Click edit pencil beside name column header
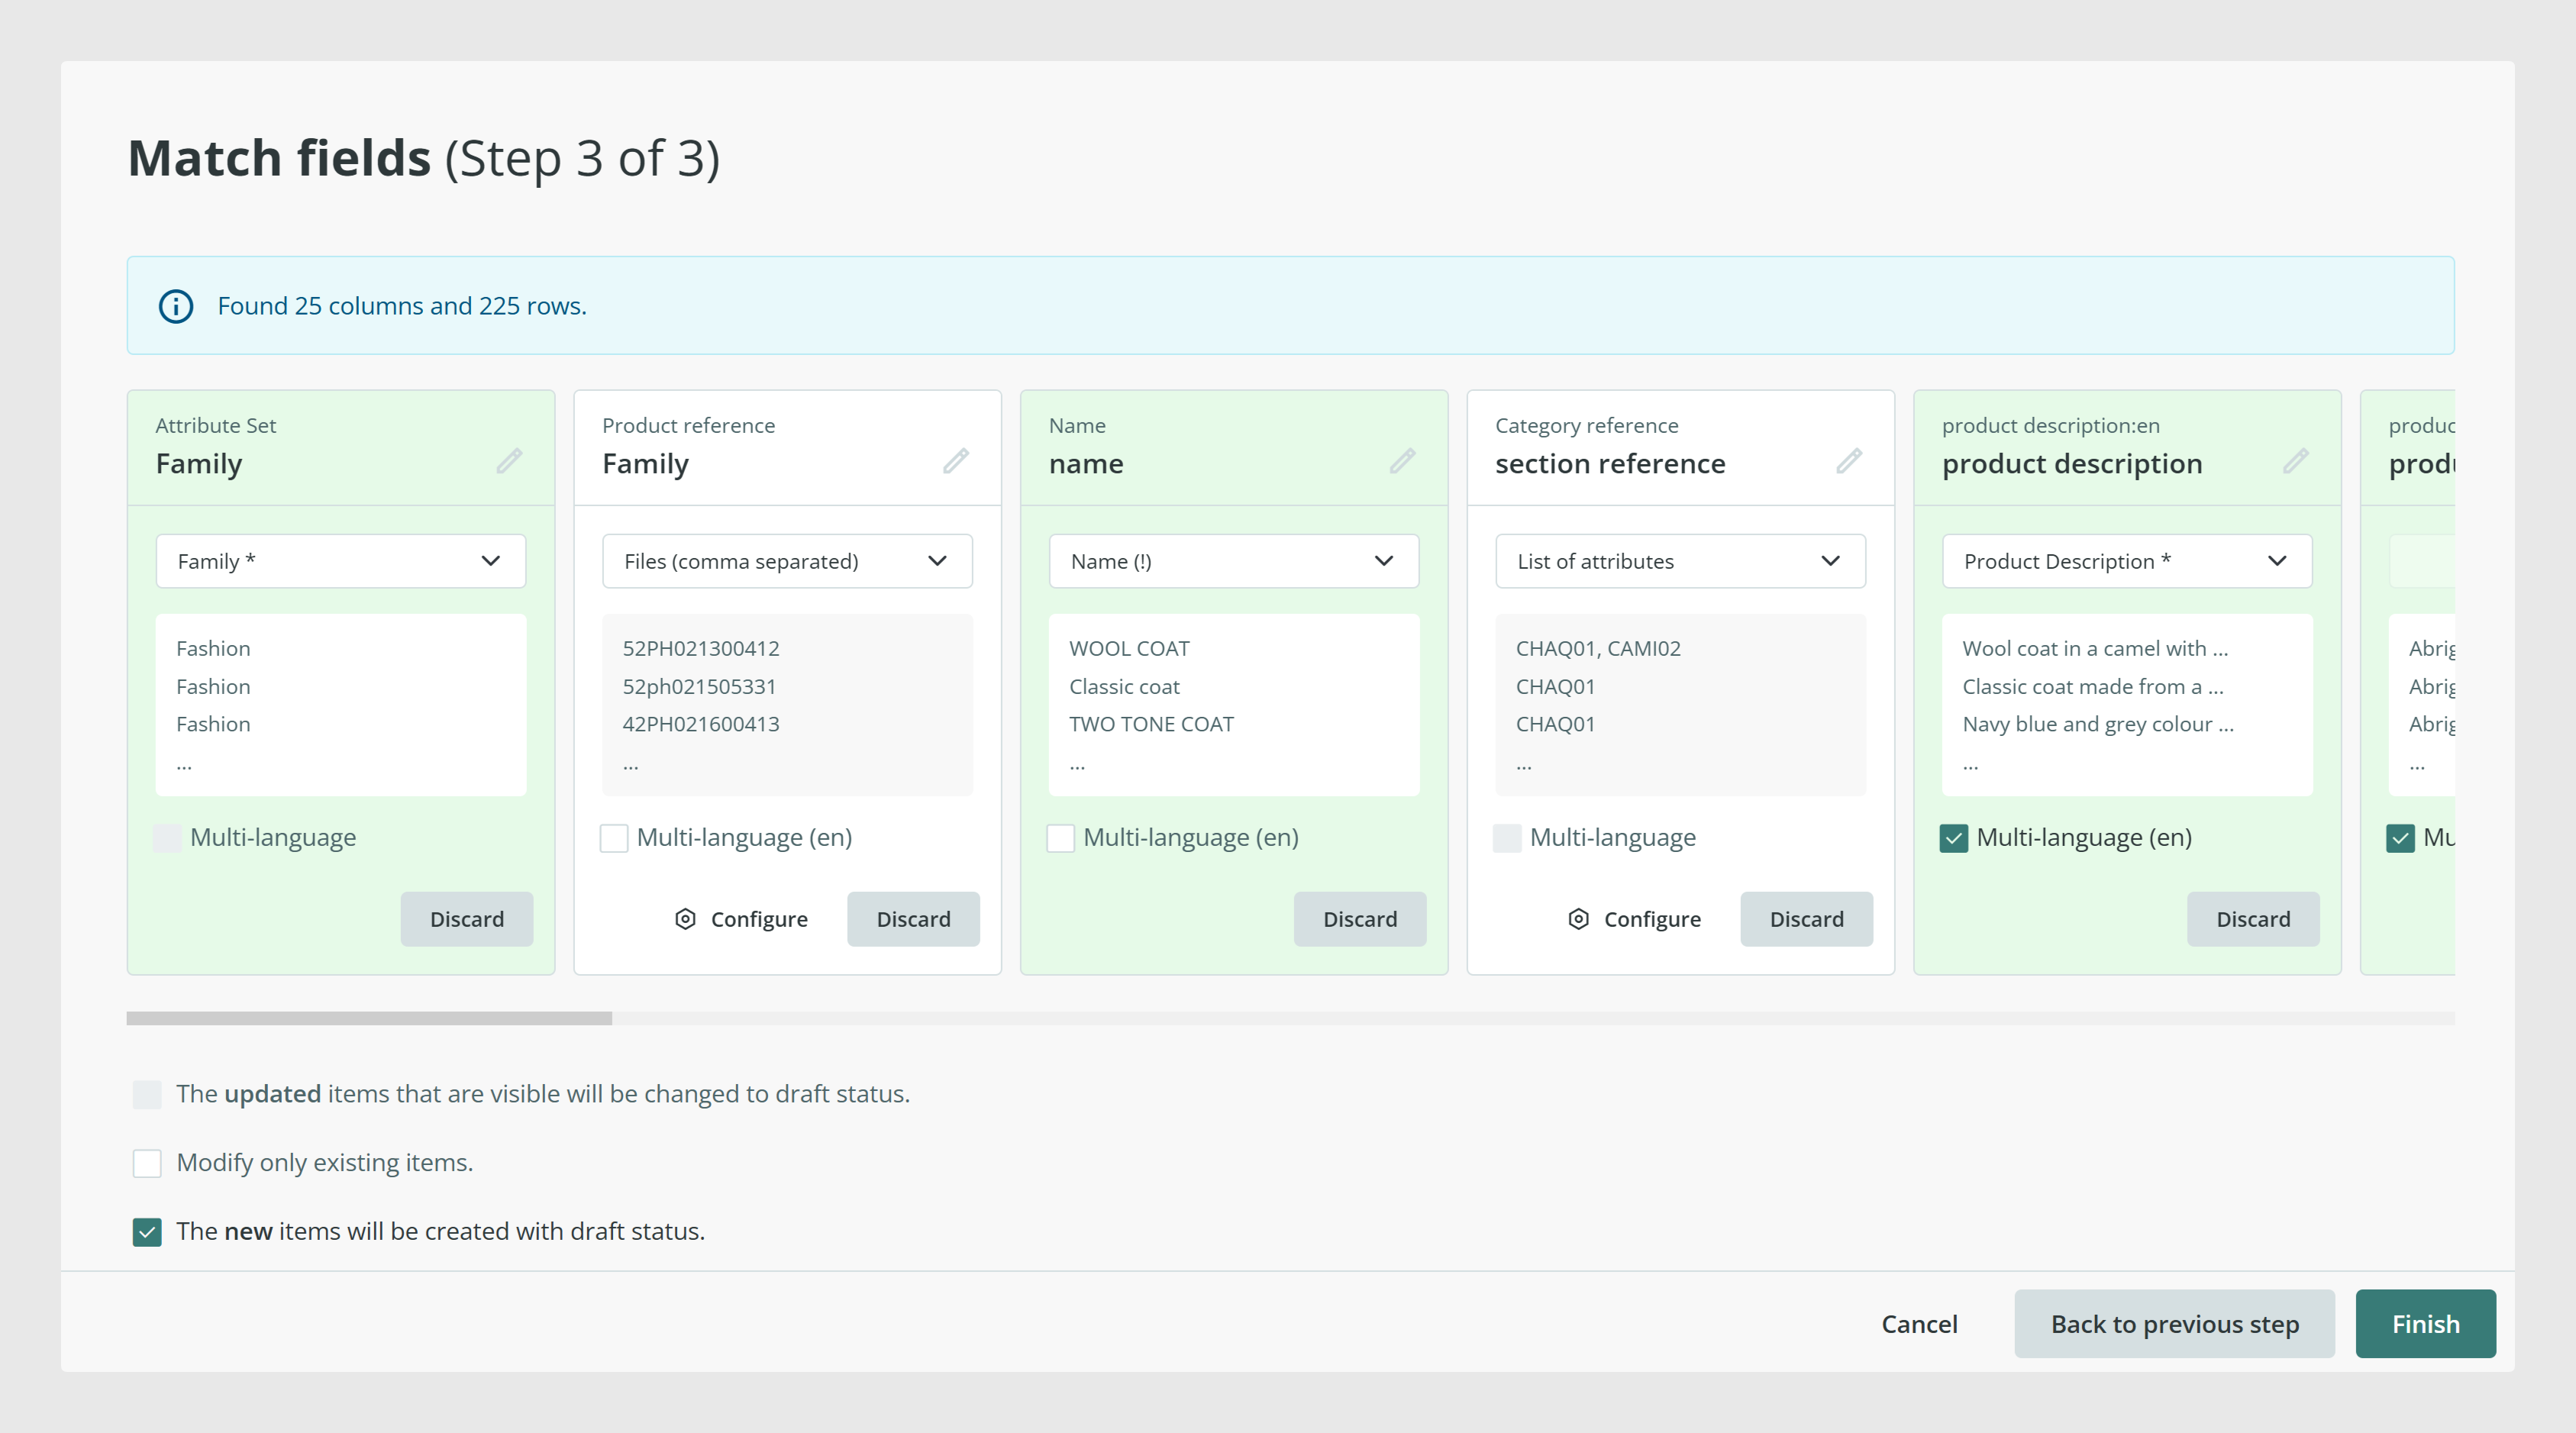The height and width of the screenshot is (1433, 2576). (1402, 461)
